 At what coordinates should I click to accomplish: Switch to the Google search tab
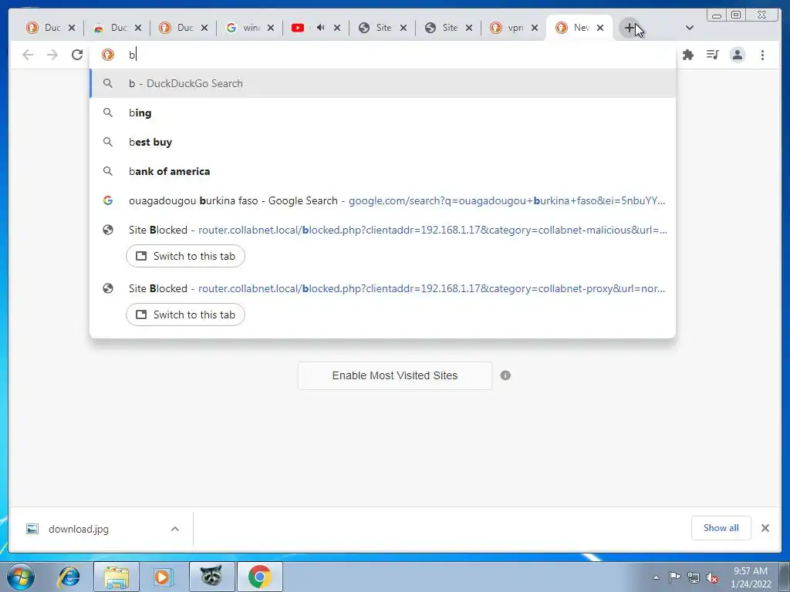(244, 29)
